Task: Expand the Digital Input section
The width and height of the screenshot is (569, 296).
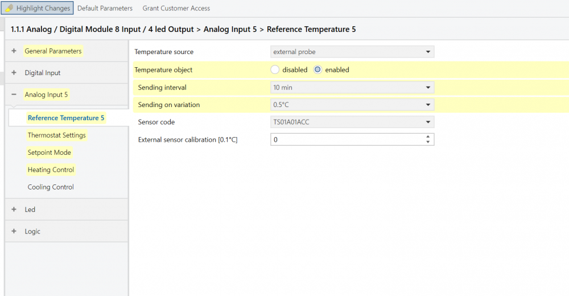Action: click(x=14, y=73)
